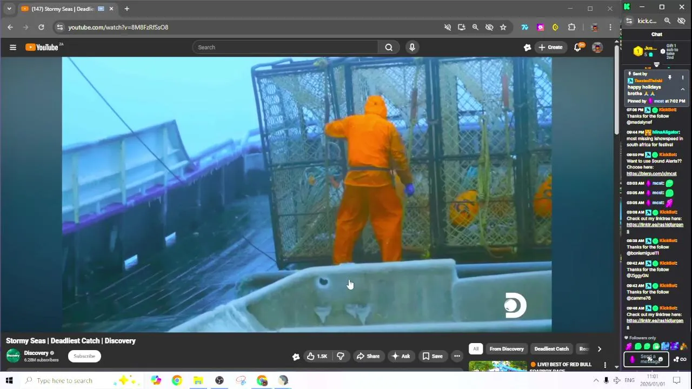Open the Windows notification center
The height and width of the screenshot is (389, 692).
(x=676, y=380)
